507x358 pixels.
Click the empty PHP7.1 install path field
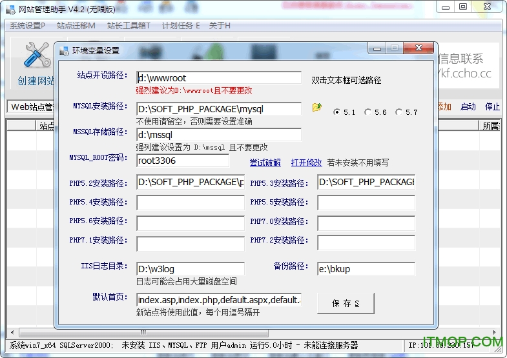pos(191,244)
